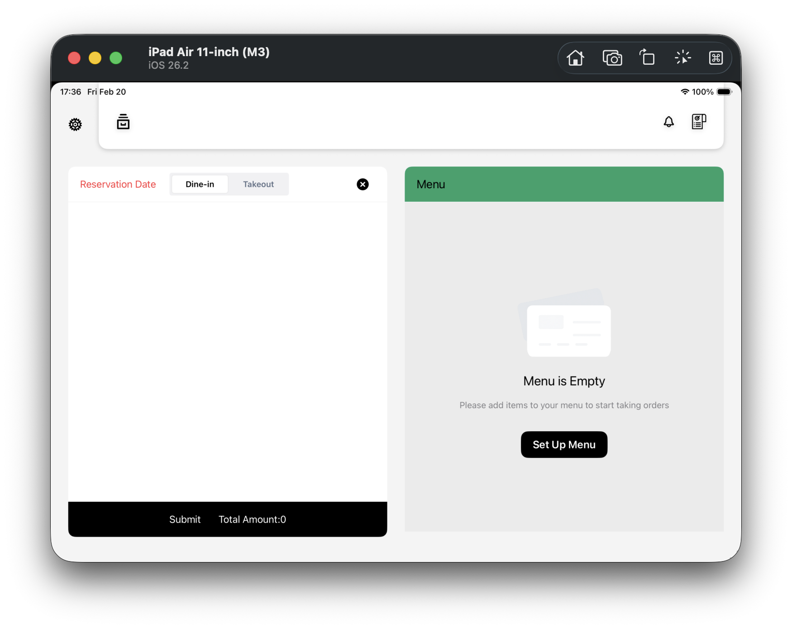Click the pointer capture icon in simulator toolbar
792x629 pixels.
682,58
